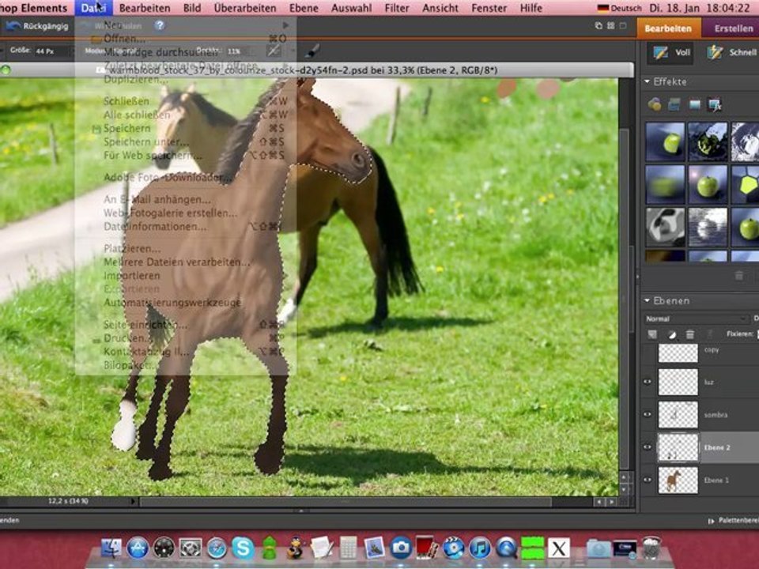Select the last effects category icon under Effekte

pyautogui.click(x=715, y=104)
